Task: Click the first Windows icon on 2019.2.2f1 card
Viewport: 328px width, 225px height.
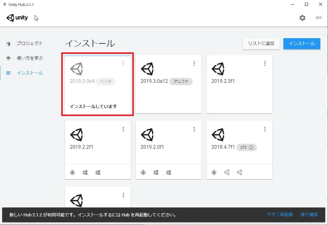Action: coord(85,172)
